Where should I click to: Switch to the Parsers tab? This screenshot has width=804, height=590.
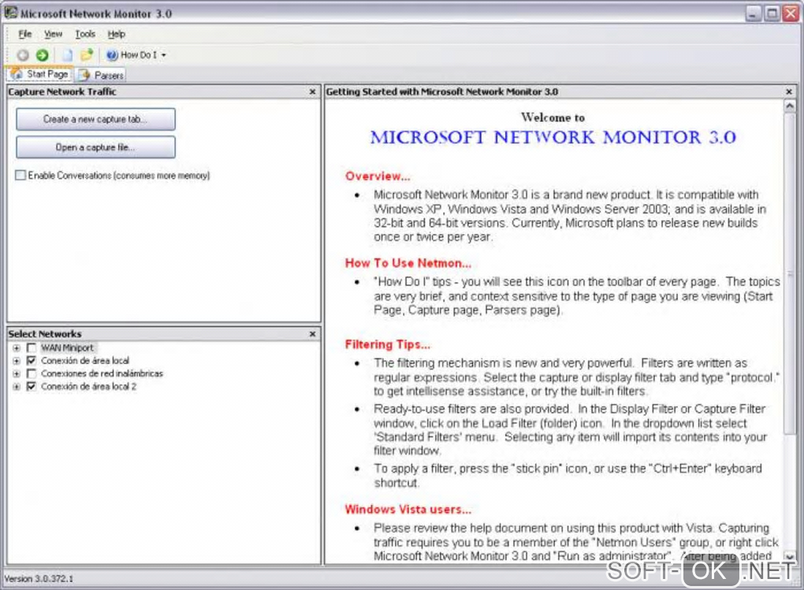pos(101,76)
